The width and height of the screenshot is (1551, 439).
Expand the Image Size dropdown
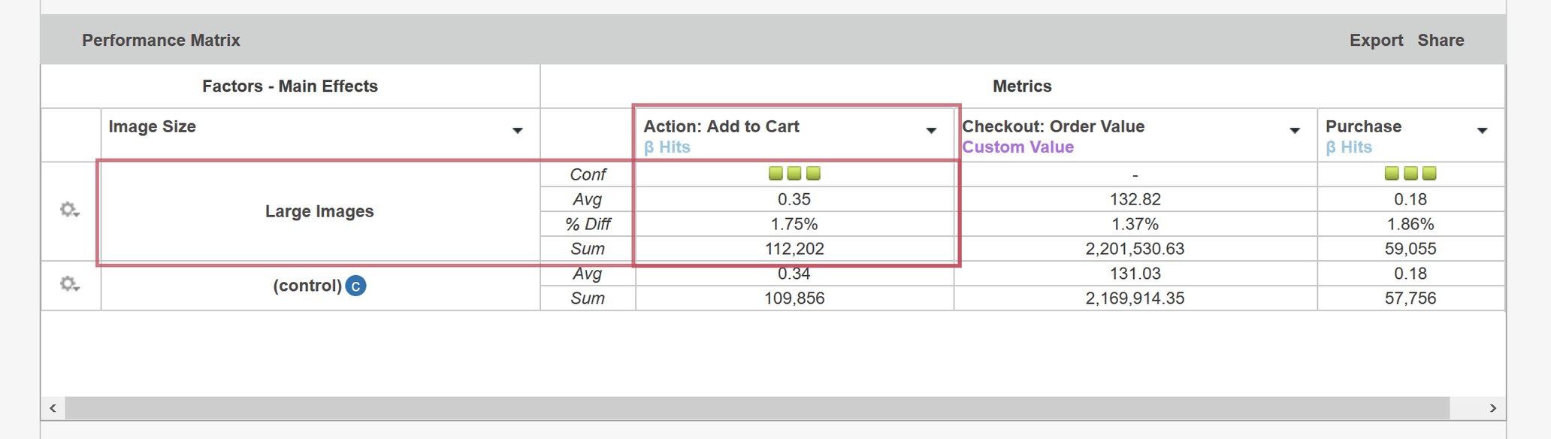(x=517, y=131)
